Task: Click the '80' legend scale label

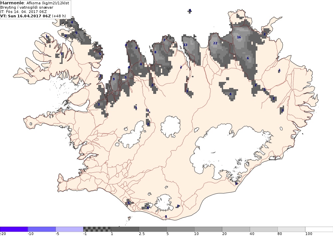Action: (280, 234)
